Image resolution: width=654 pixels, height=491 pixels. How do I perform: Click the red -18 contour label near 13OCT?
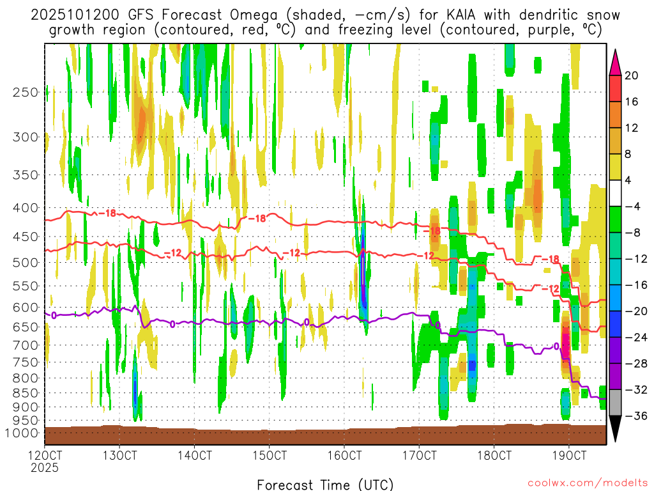point(107,214)
